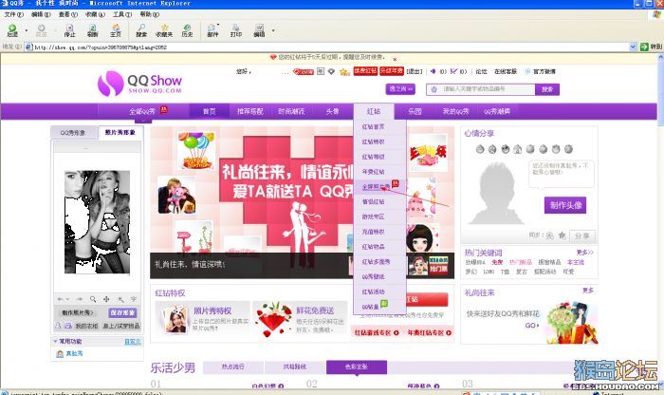Click the 官方微博 icon in header
This screenshot has width=664, height=395.
tap(527, 71)
